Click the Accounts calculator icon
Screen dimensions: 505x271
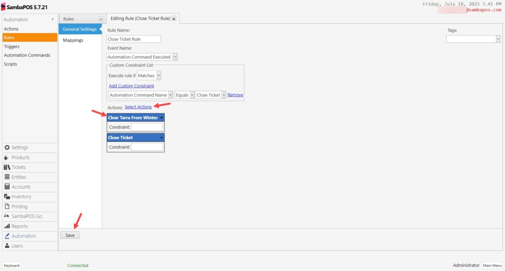coord(7,187)
